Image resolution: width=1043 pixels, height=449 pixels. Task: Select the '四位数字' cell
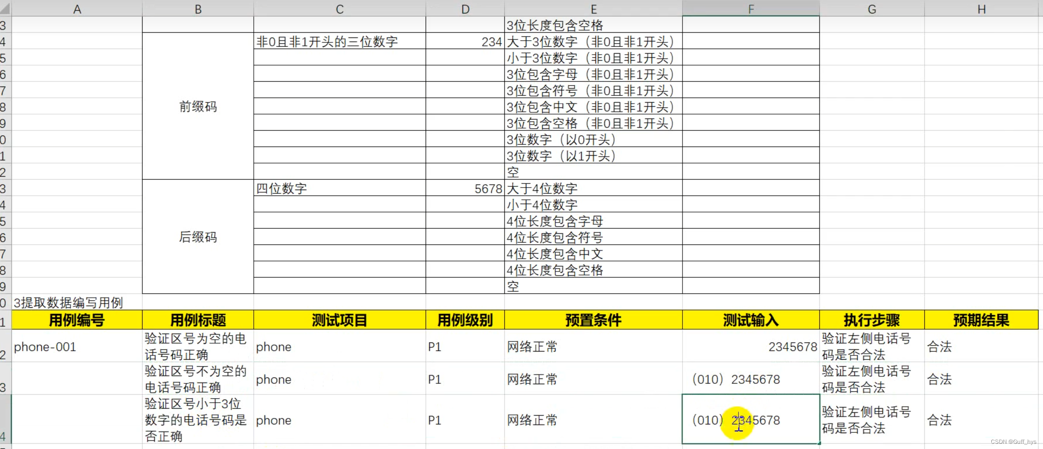click(x=339, y=188)
